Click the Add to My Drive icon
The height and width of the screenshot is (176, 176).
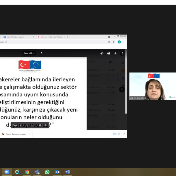point(102,53)
